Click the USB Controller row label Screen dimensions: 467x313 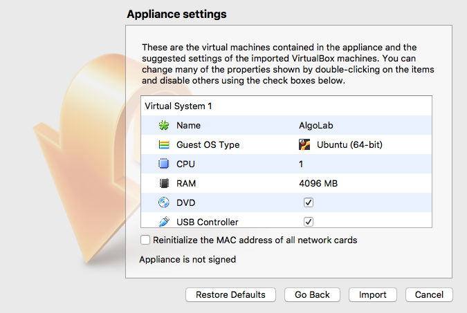point(208,222)
